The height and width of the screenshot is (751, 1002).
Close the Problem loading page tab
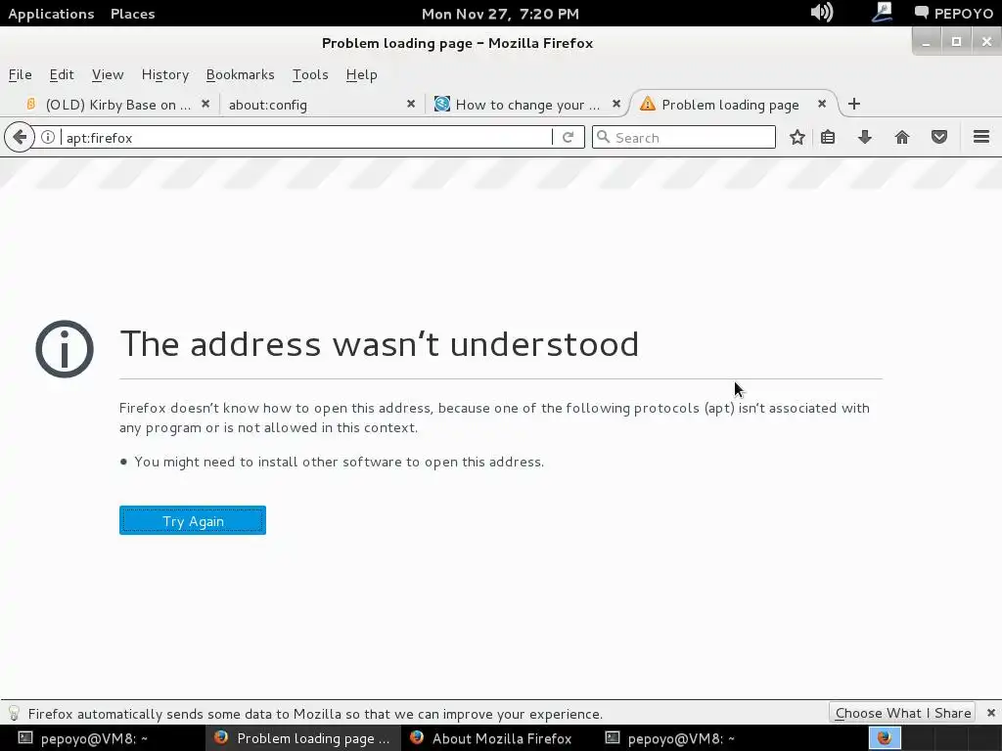click(822, 104)
